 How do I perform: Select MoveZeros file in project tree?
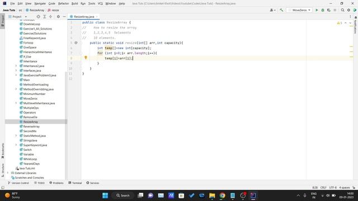tap(30, 98)
